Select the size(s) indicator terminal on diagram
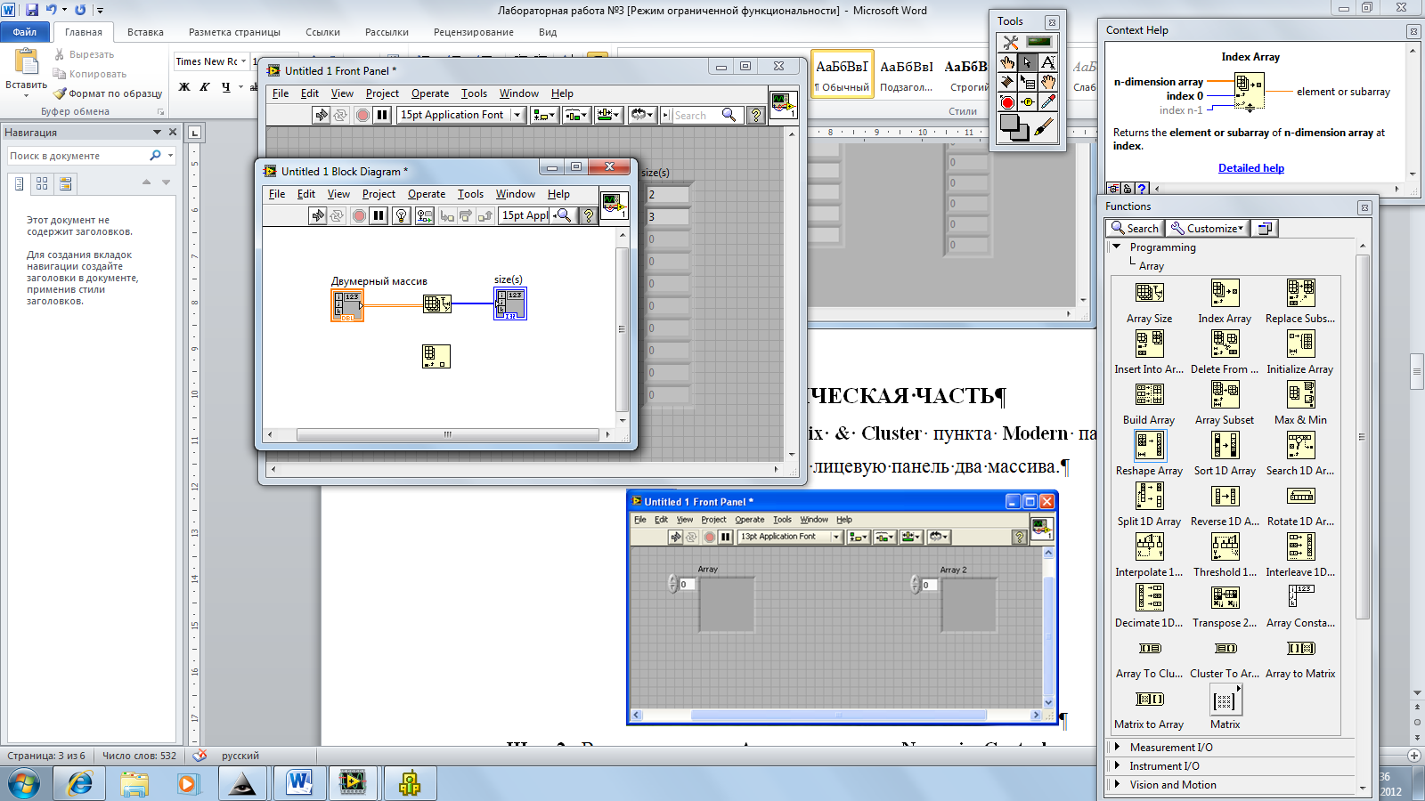 point(510,304)
